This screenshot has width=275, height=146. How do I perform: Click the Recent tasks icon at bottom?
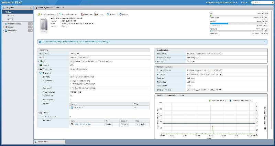pos(36,142)
